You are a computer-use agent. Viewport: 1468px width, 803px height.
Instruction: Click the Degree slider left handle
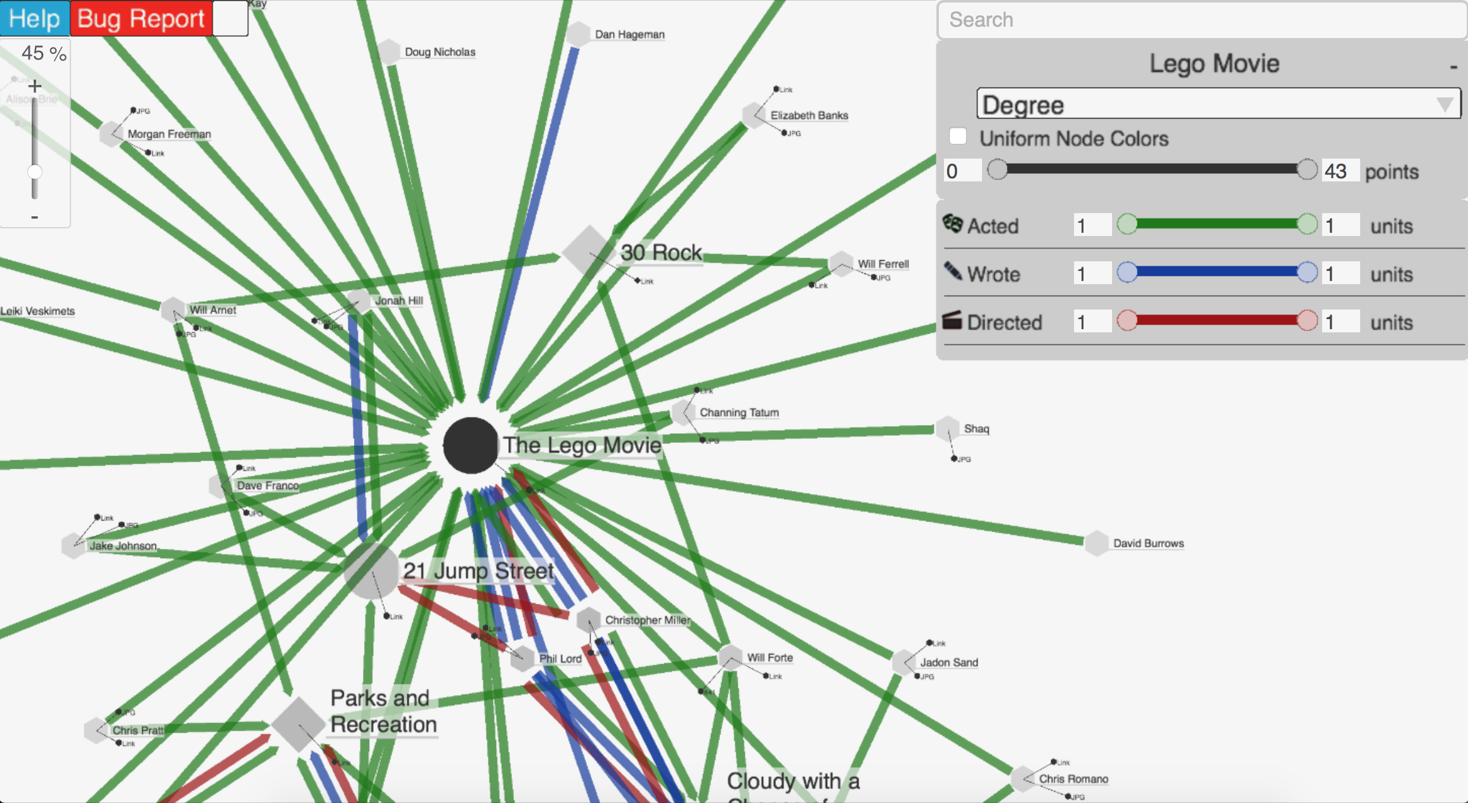[997, 169]
